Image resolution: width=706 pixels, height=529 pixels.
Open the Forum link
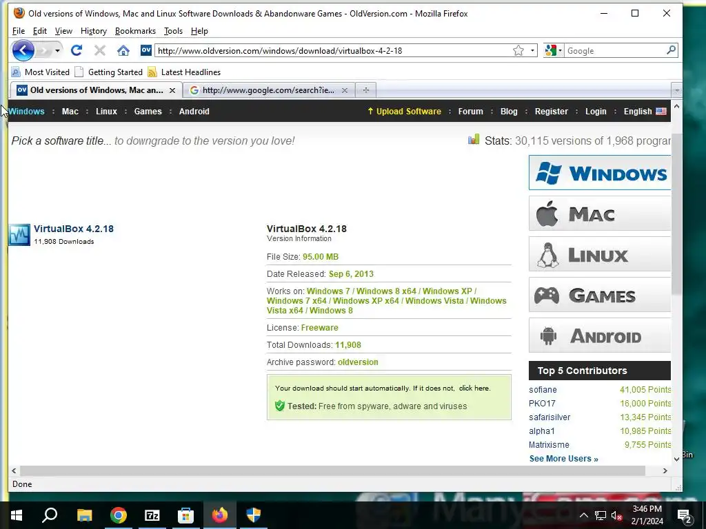click(470, 111)
